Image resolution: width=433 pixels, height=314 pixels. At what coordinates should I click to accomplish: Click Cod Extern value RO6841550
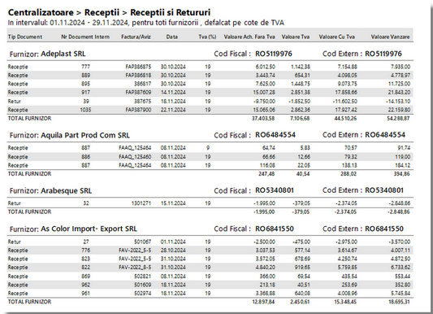[x=384, y=229]
